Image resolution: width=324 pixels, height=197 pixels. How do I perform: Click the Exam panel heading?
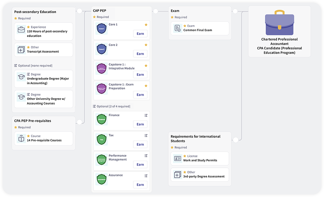point(175,11)
